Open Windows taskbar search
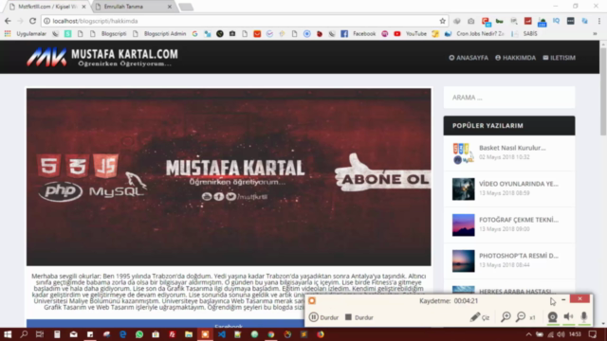This screenshot has width=607, height=341. (x=24, y=334)
